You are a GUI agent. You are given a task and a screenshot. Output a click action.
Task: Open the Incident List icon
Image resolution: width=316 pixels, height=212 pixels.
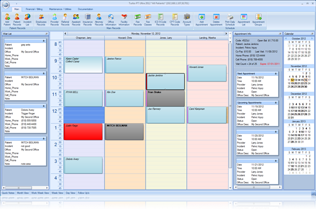click(x=28, y=20)
